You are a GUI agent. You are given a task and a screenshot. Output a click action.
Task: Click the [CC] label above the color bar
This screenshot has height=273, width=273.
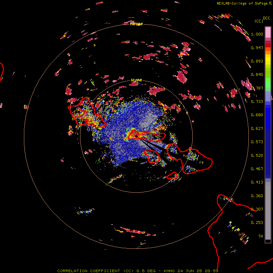point(259,21)
